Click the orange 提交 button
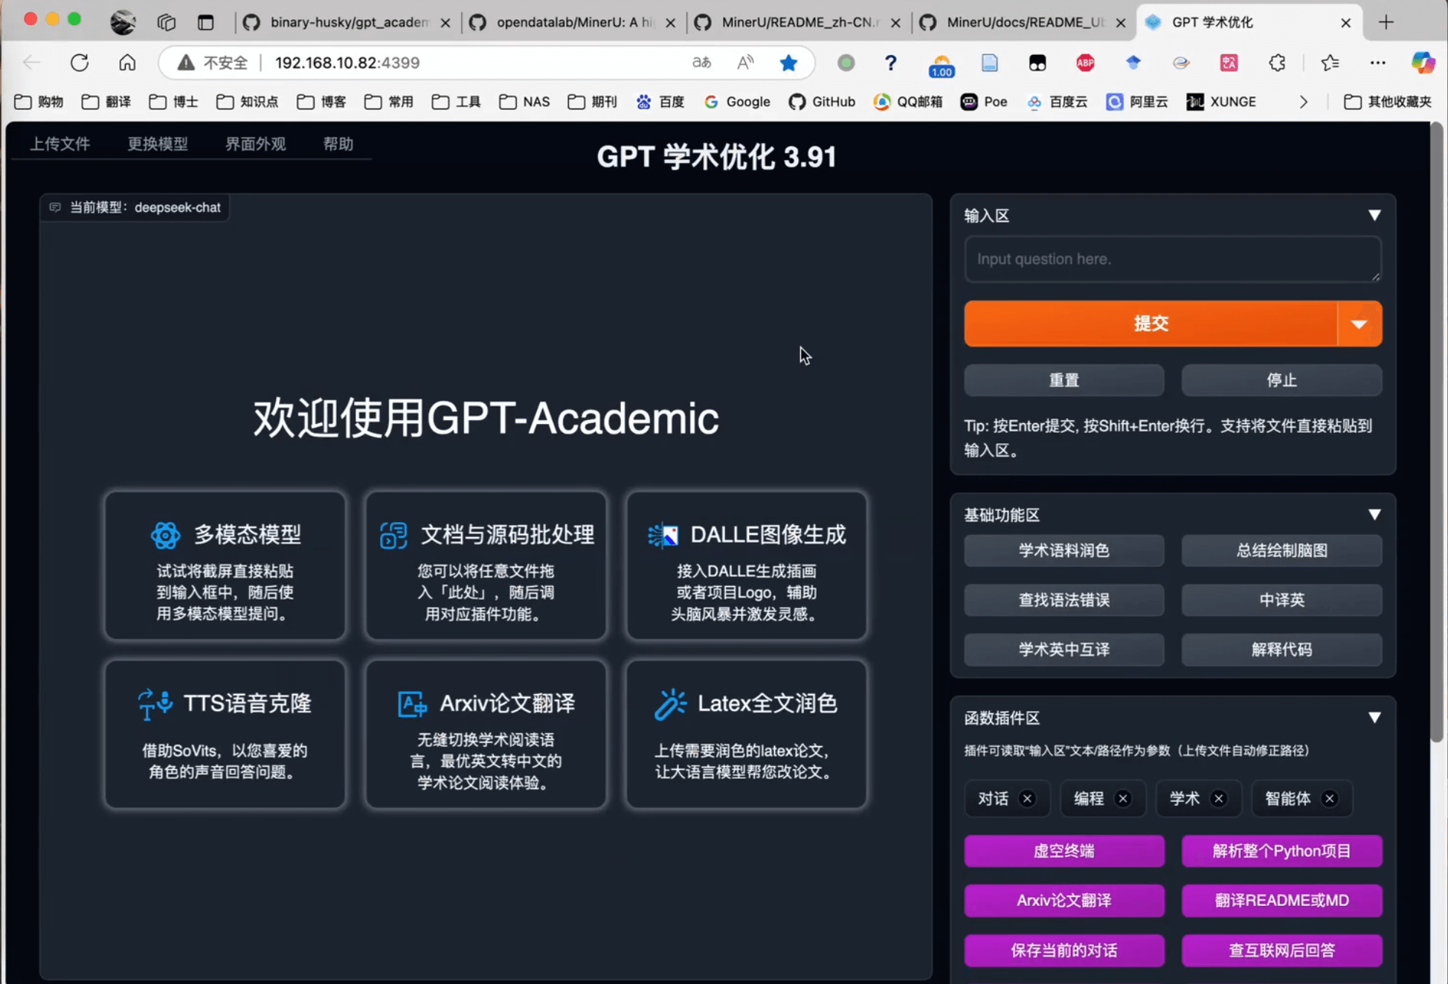Image resolution: width=1448 pixels, height=984 pixels. pos(1151,324)
